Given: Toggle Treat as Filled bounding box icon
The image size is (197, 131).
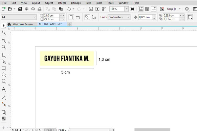Looking at the screenshot, I should (x=190, y=17).
